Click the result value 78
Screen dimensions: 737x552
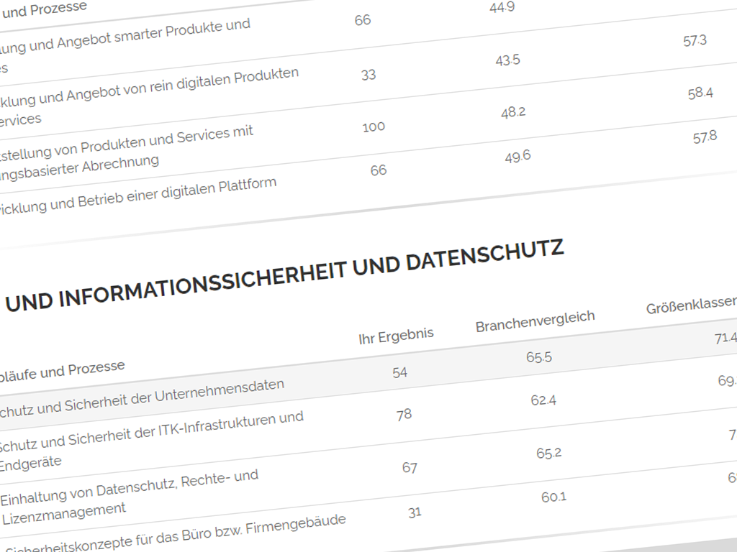point(404,415)
